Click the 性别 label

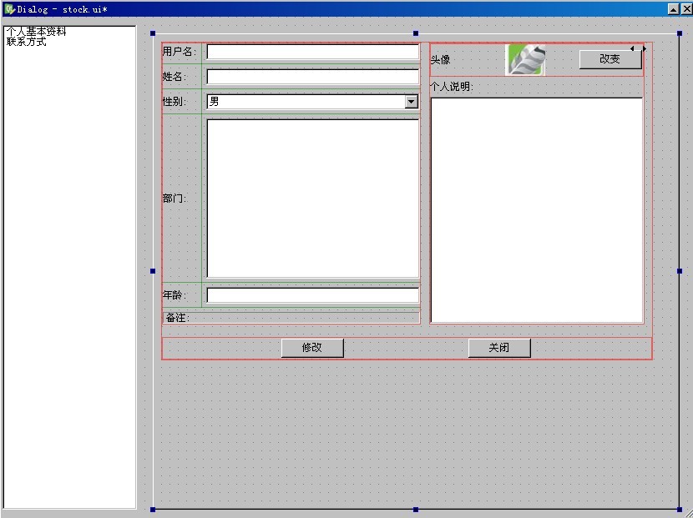click(175, 102)
